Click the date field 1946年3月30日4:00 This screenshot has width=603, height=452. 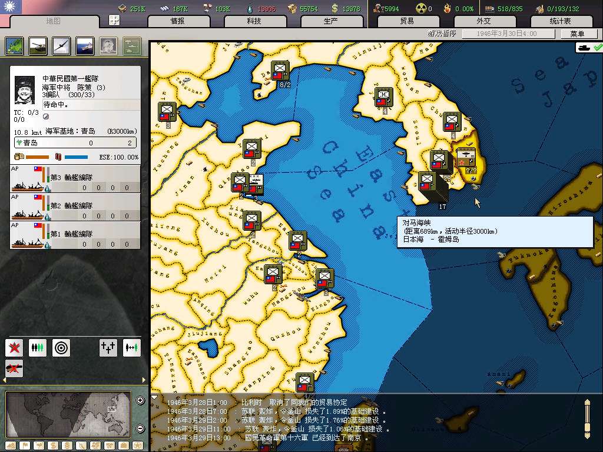pyautogui.click(x=508, y=34)
